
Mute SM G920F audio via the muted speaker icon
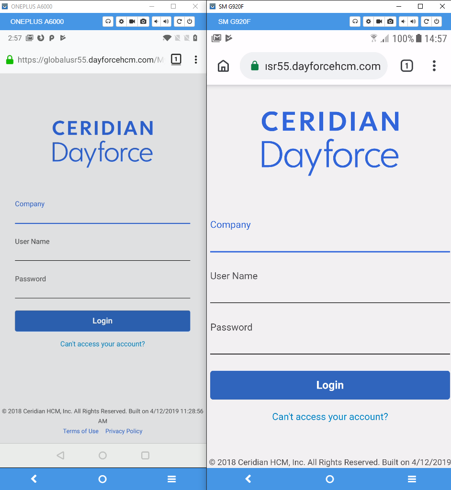pyautogui.click(x=403, y=22)
